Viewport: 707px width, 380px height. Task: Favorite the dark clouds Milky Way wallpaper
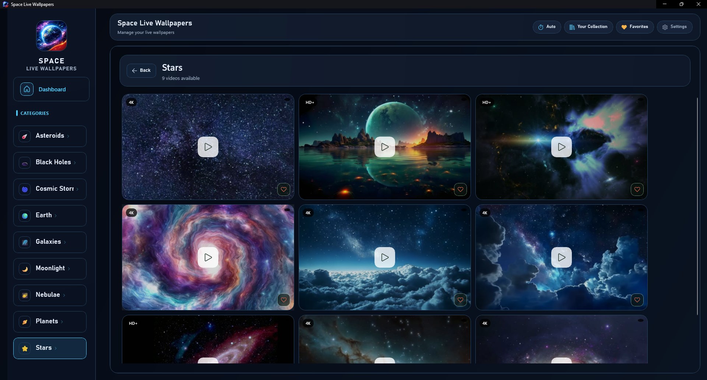tap(637, 300)
